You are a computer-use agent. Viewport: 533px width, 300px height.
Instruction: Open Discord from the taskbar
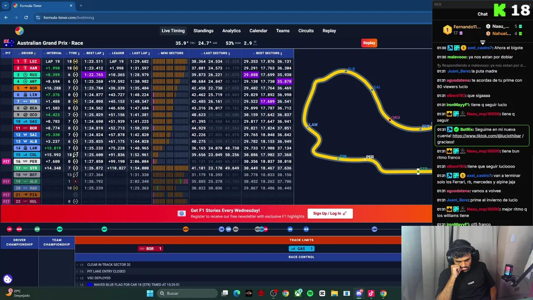[359, 293]
